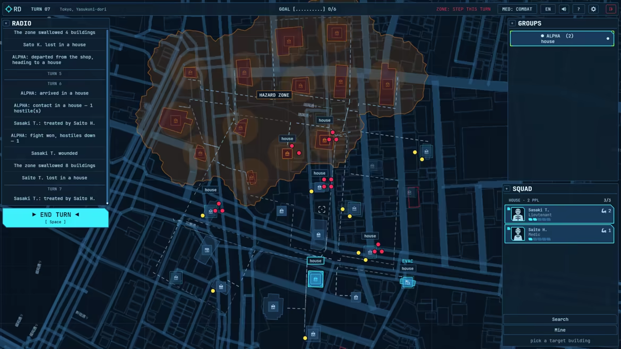The image size is (621, 349).
Task: Click the highlighted house label above selected building
Action: 316,261
